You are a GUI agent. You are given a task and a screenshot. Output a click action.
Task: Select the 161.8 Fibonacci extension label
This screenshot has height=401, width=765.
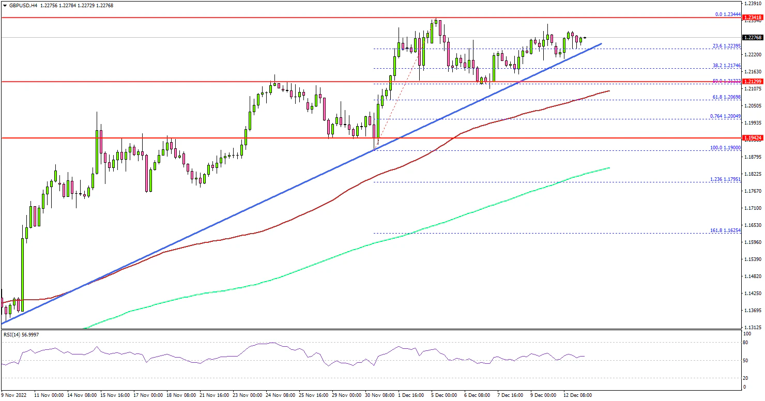[x=726, y=230]
